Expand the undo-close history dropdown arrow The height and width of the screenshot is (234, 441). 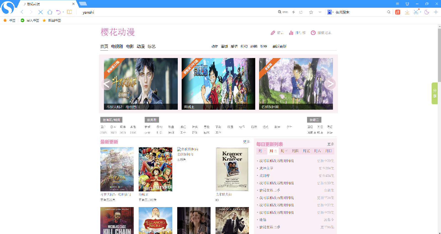pos(63,12)
